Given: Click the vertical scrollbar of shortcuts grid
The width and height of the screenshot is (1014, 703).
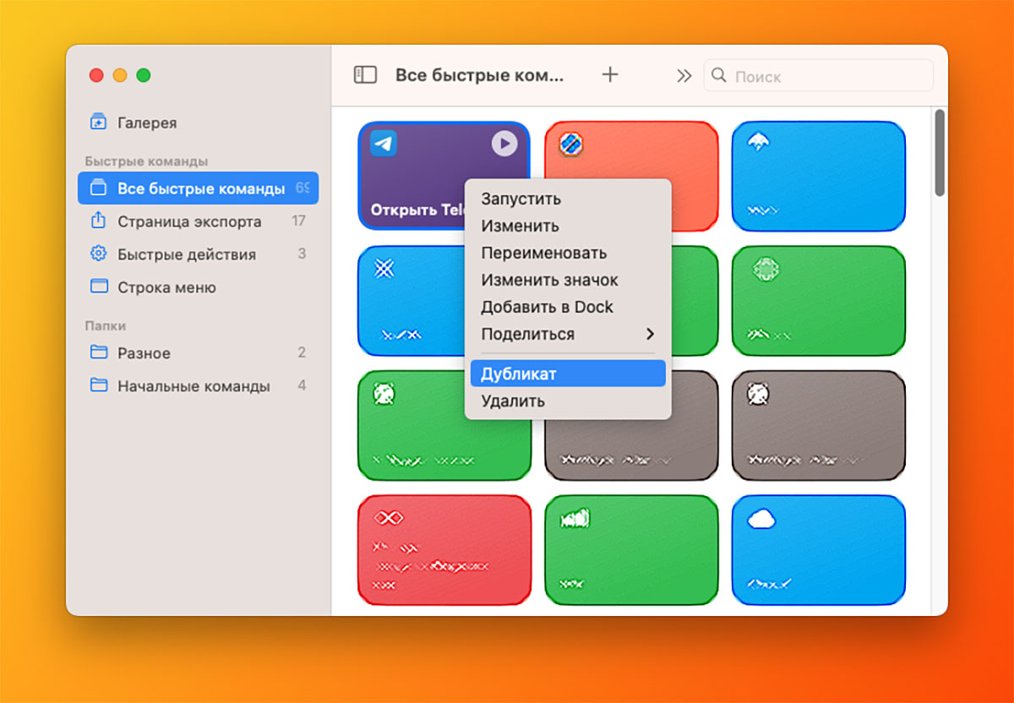Looking at the screenshot, I should tap(940, 153).
